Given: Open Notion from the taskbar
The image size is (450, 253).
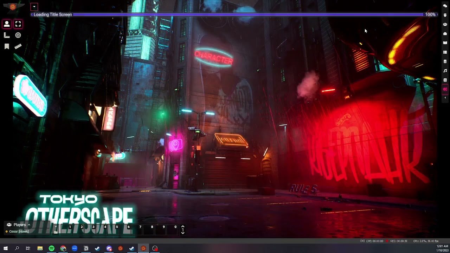Looking at the screenshot, I should (x=86, y=248).
